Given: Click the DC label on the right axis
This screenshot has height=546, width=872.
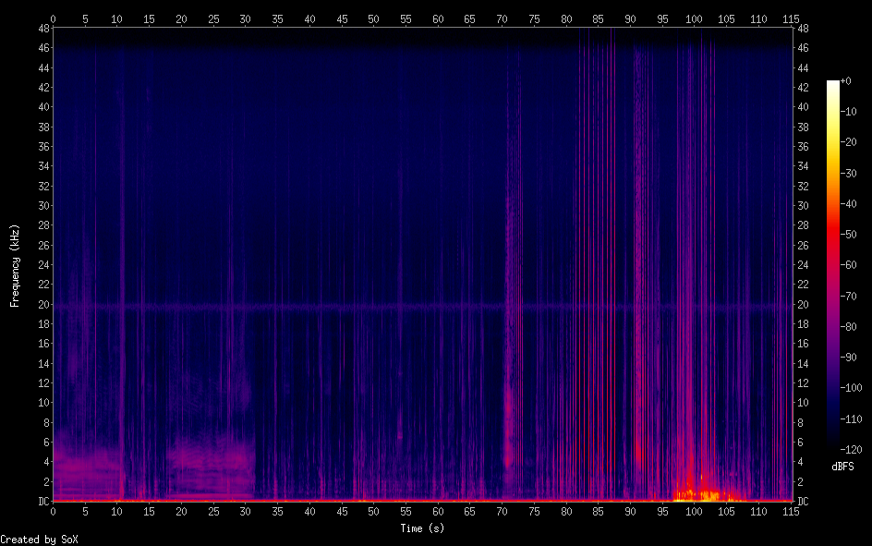Looking at the screenshot, I should coord(803,502).
